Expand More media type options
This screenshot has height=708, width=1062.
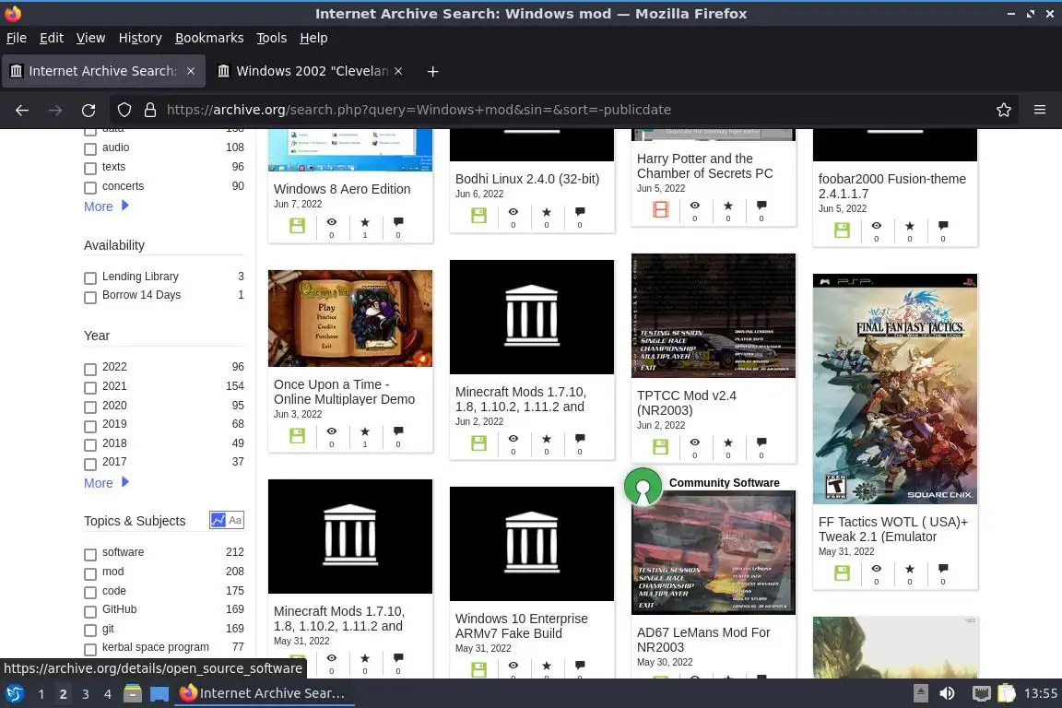point(106,206)
